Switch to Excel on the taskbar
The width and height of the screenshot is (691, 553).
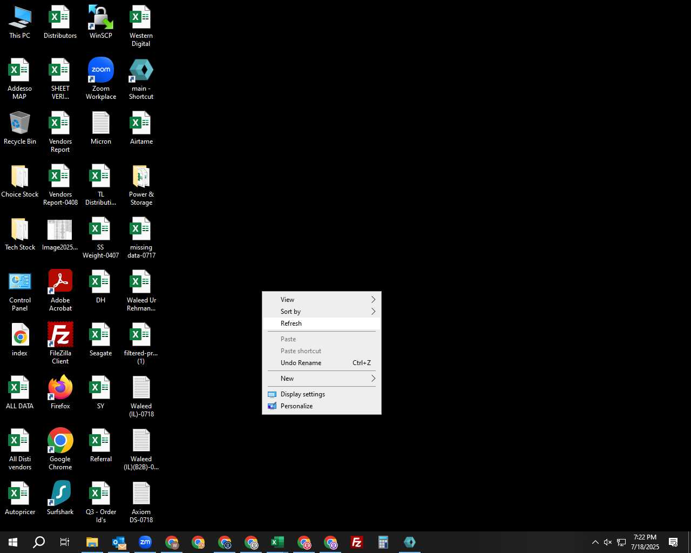277,542
